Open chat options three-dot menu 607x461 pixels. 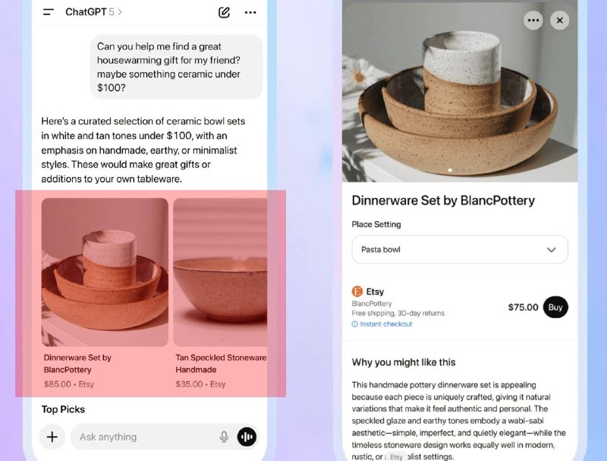click(250, 12)
